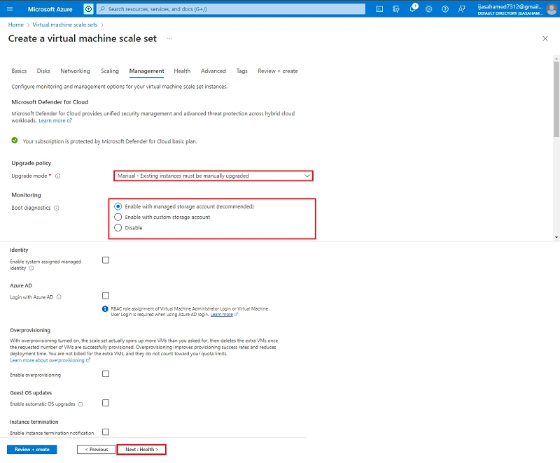The image size is (560, 463).
Task: Check Enable system assigned managed identity
Action: (x=106, y=260)
